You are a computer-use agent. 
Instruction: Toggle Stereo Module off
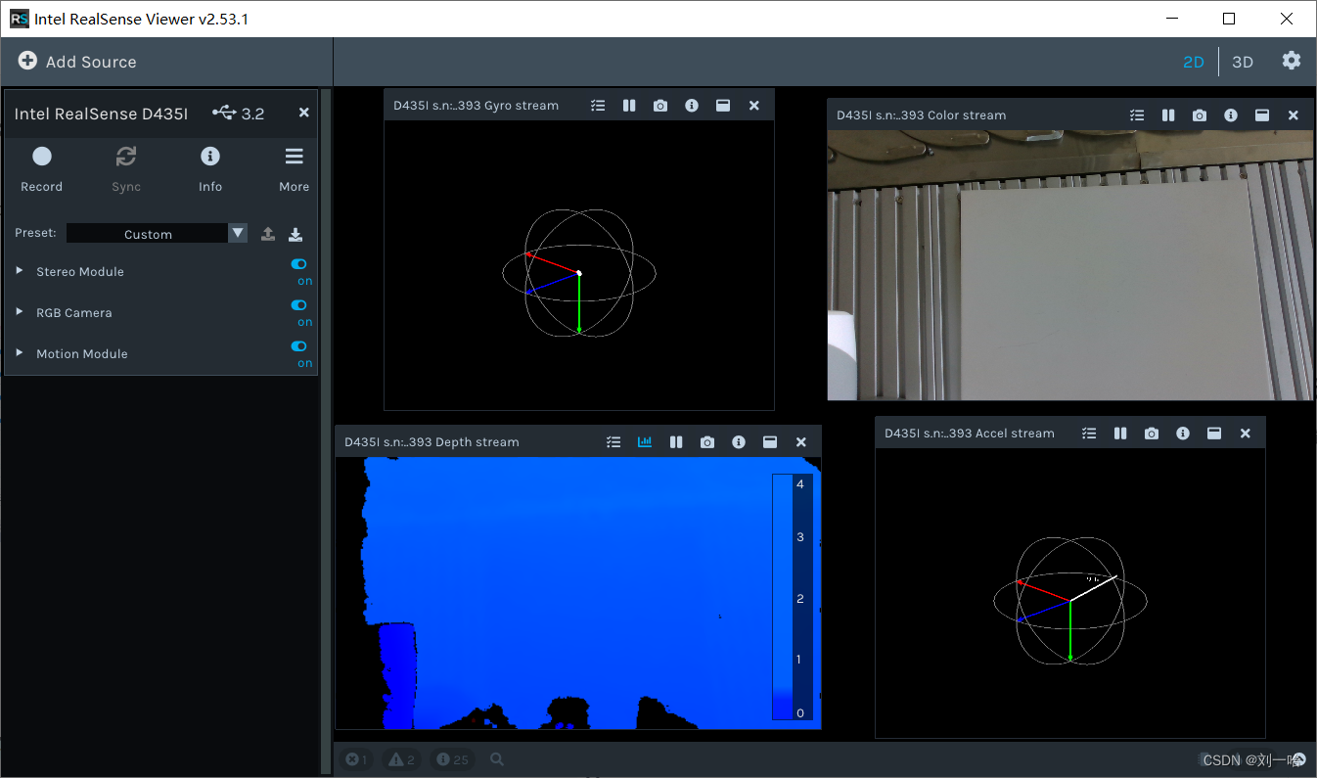[299, 264]
